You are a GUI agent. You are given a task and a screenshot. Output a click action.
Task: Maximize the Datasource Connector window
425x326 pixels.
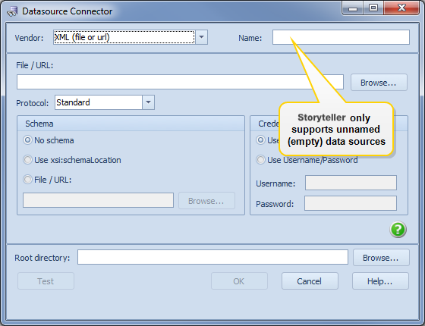pos(373,8)
